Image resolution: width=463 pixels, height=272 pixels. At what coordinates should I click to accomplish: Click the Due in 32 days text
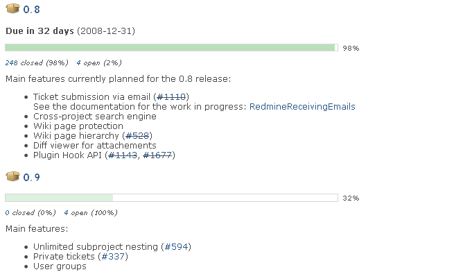tap(40, 31)
